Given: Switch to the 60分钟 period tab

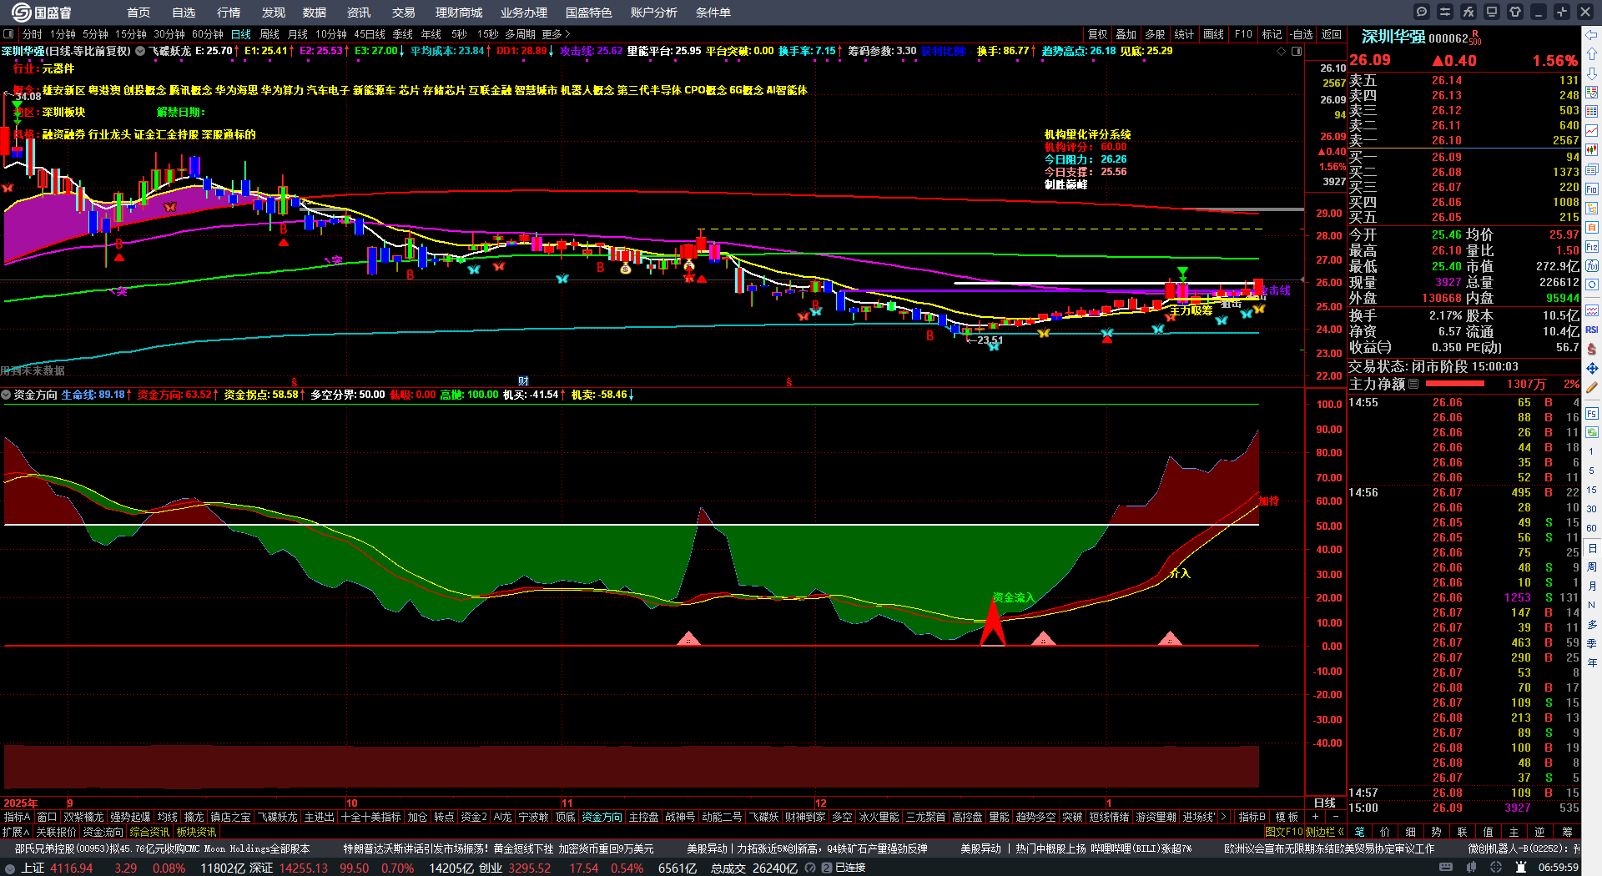Looking at the screenshot, I should [x=208, y=34].
